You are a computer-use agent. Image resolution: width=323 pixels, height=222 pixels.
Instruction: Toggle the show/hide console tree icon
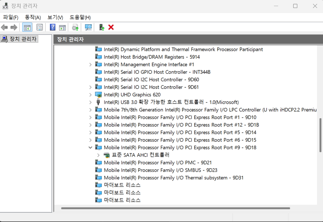(27, 27)
